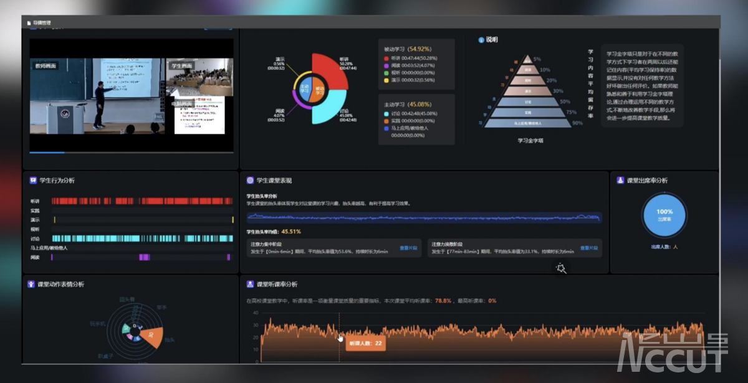The height and width of the screenshot is (383, 748).
Task: Click the red 听讲 row in behavior timeline
Action: pyautogui.click(x=142, y=201)
